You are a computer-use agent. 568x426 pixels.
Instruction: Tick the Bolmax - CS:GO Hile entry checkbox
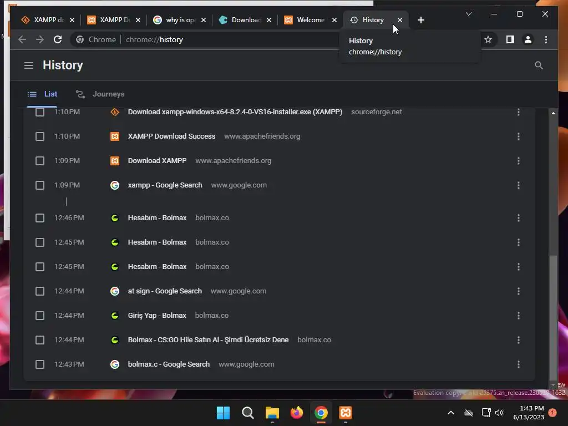(x=40, y=340)
